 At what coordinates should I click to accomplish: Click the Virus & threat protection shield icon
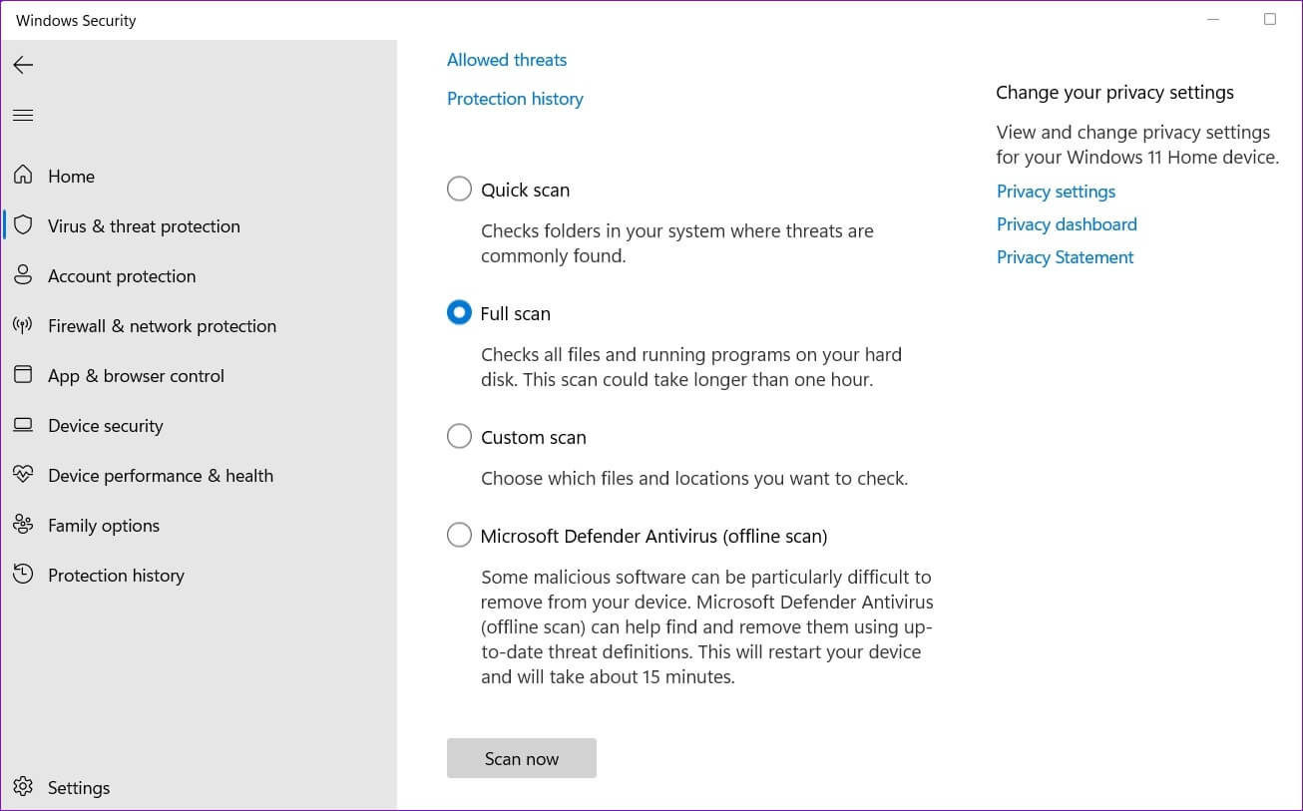[23, 225]
